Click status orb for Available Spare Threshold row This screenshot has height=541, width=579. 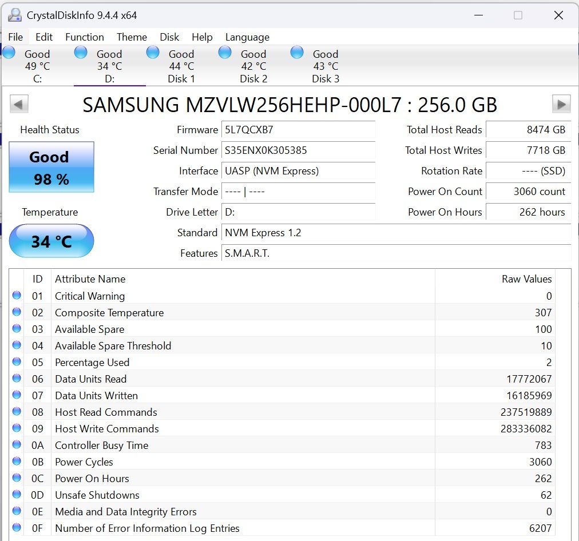point(17,345)
